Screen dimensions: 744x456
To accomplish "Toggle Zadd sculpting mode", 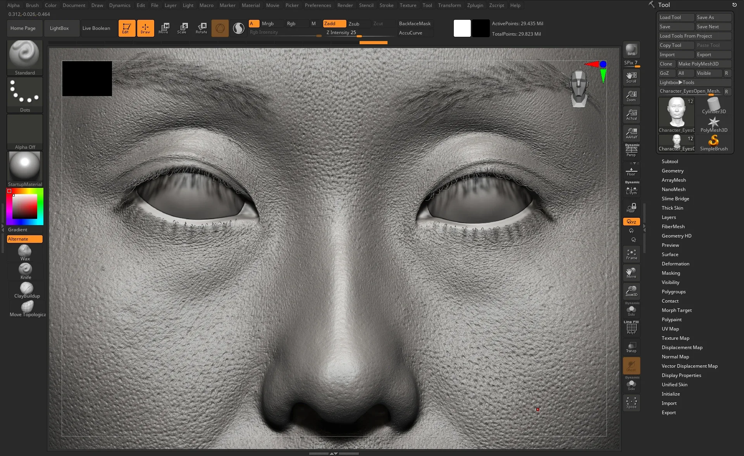I will (x=334, y=24).
